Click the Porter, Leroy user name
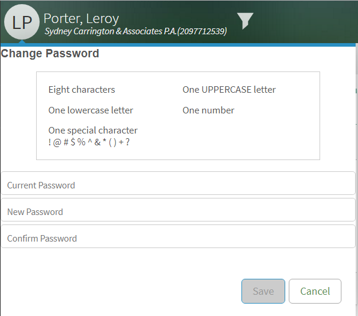The height and width of the screenshot is (316, 358). point(81,18)
